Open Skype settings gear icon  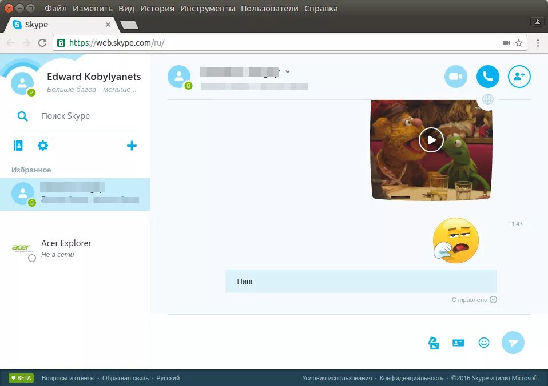[43, 146]
